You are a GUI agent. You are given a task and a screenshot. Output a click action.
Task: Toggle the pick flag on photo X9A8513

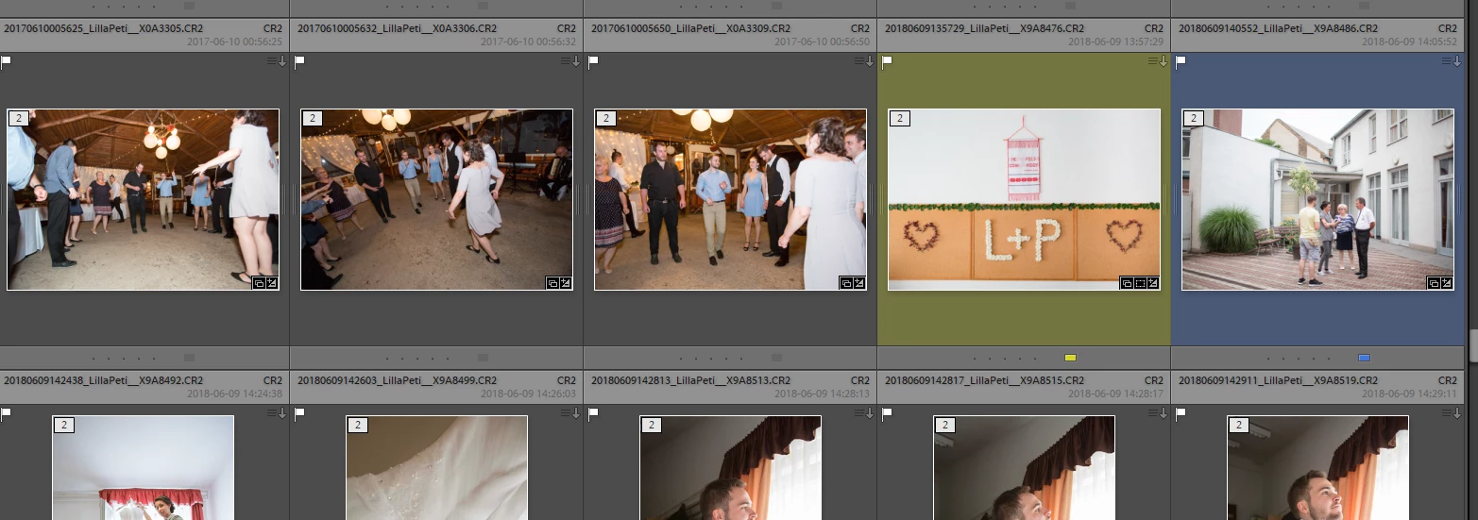593,412
